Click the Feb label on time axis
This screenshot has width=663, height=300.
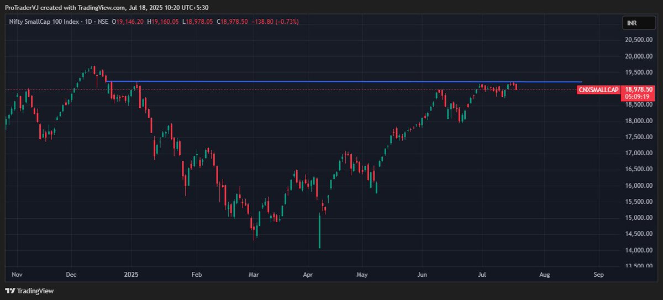point(197,274)
